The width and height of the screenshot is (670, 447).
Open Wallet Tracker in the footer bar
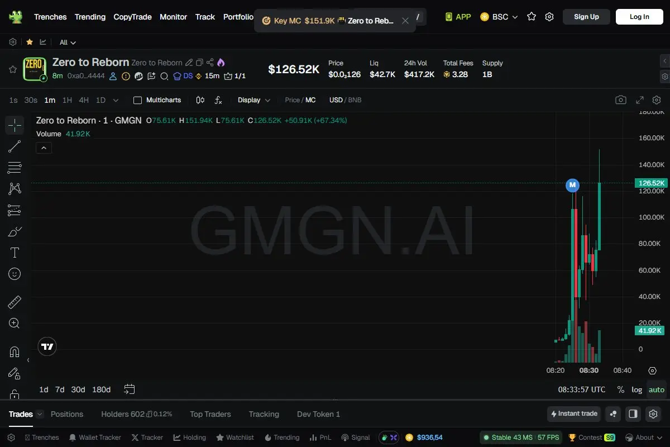coord(94,438)
